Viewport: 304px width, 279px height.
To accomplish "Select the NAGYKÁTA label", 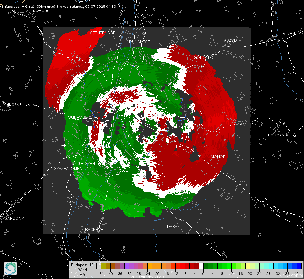I will click(x=278, y=135).
